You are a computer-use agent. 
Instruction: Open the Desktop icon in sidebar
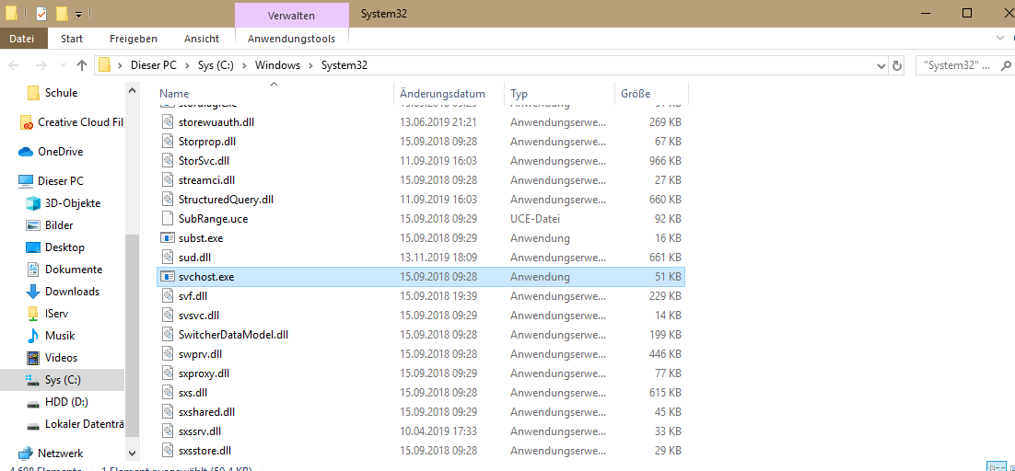33,247
